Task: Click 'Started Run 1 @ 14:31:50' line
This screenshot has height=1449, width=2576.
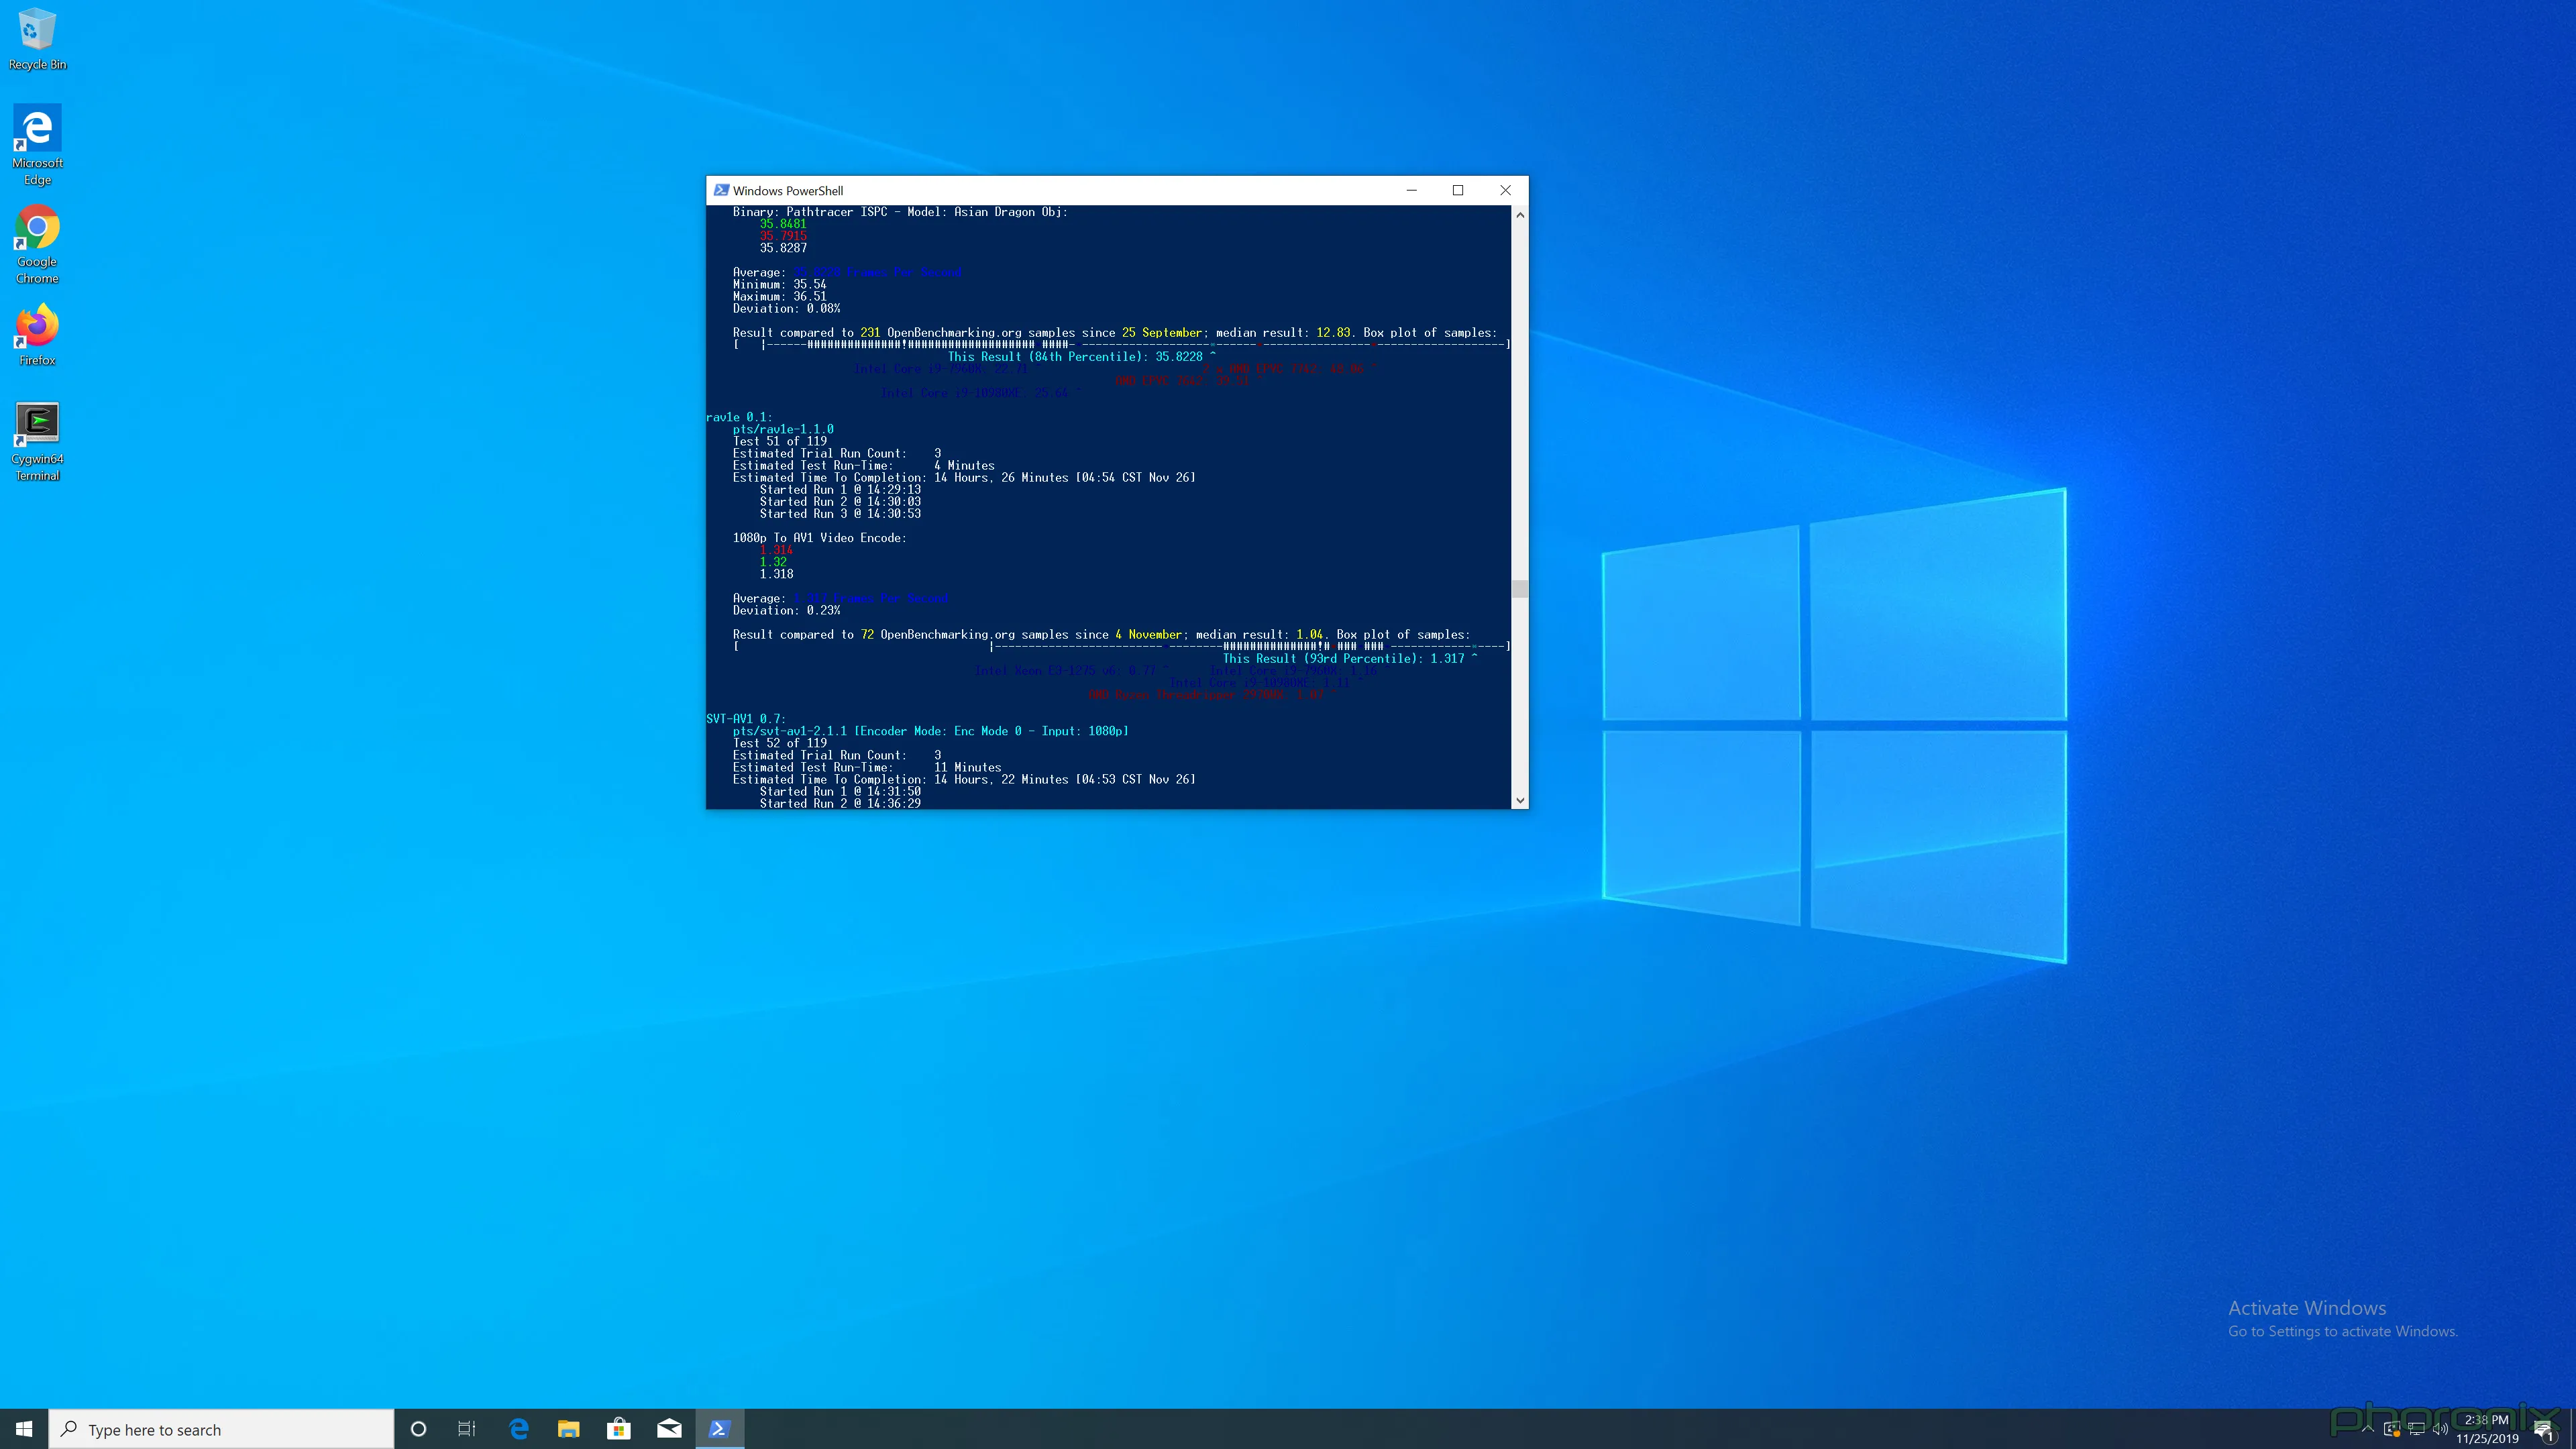Action: click(x=840, y=791)
